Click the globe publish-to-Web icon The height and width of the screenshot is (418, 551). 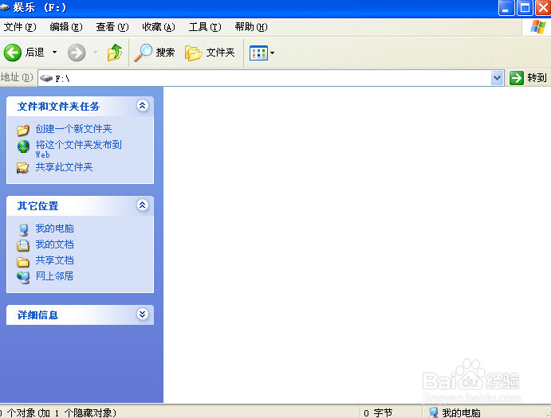(x=23, y=146)
